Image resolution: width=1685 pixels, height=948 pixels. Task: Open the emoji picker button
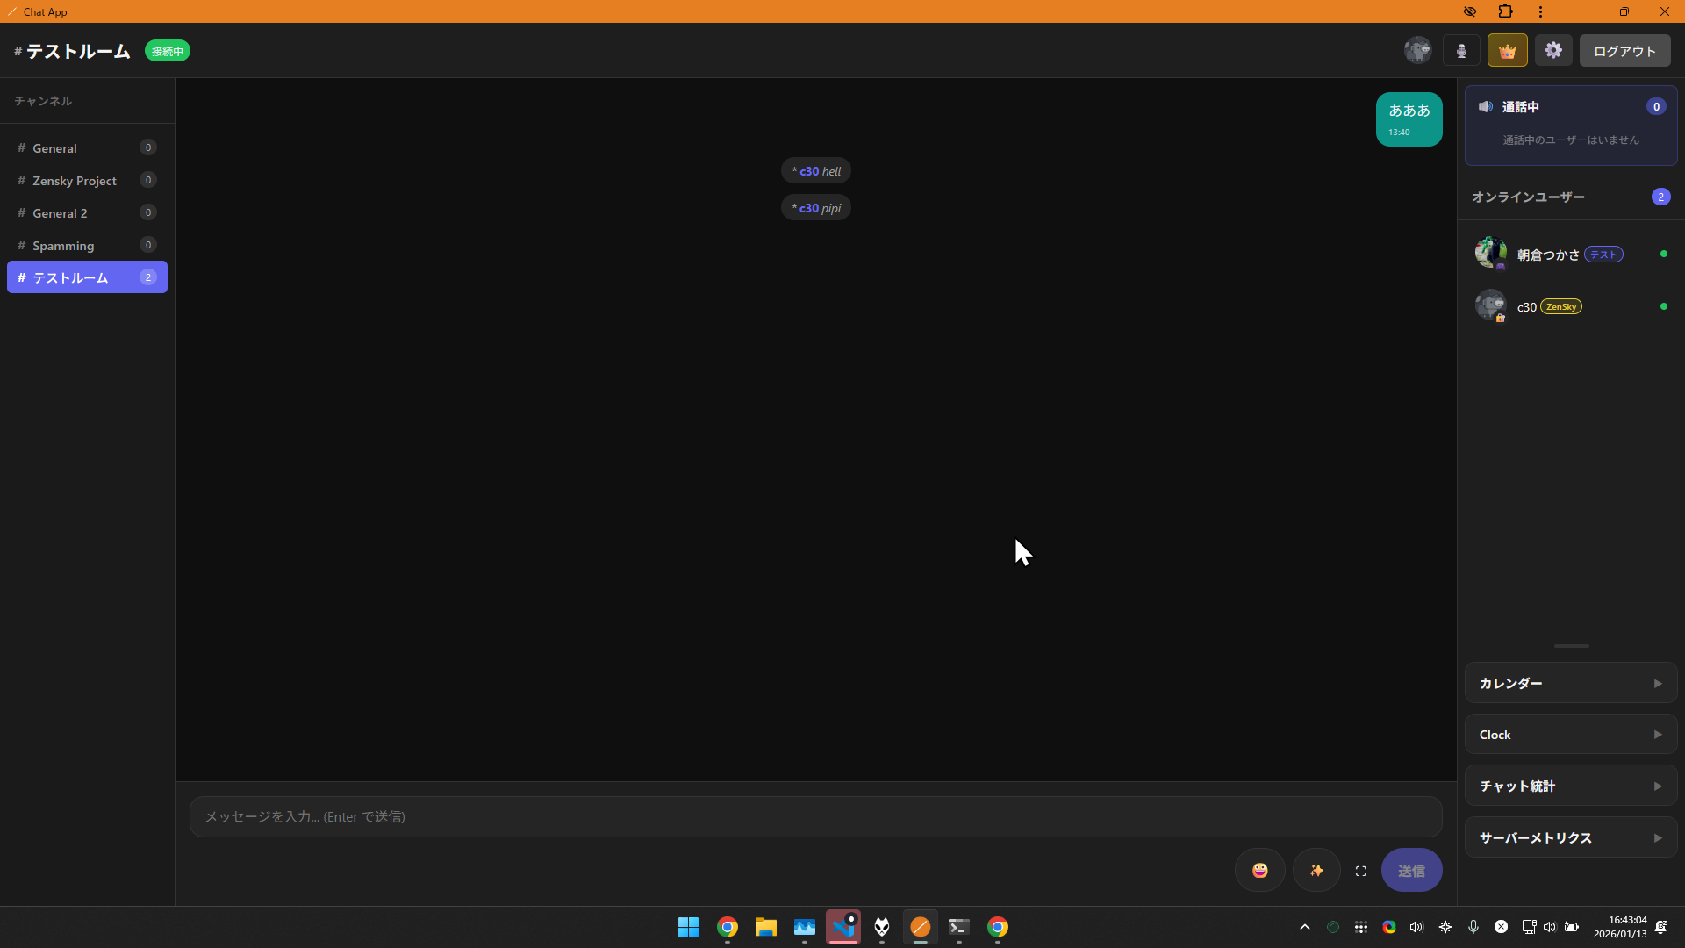1259,870
